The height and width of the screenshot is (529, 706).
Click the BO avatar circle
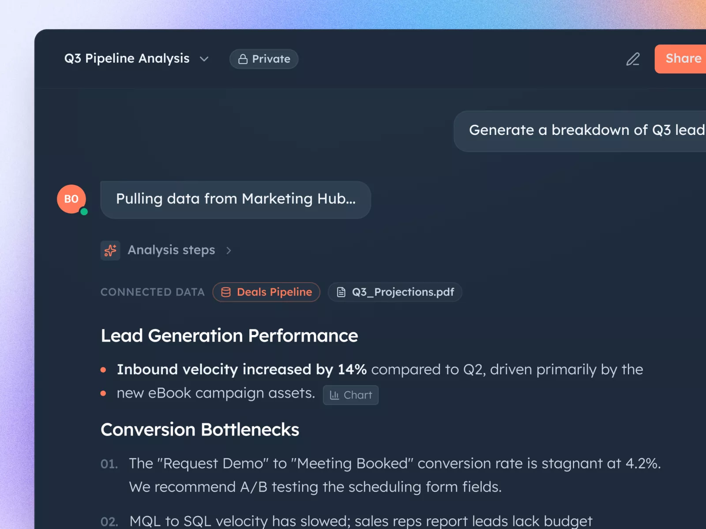(x=71, y=199)
